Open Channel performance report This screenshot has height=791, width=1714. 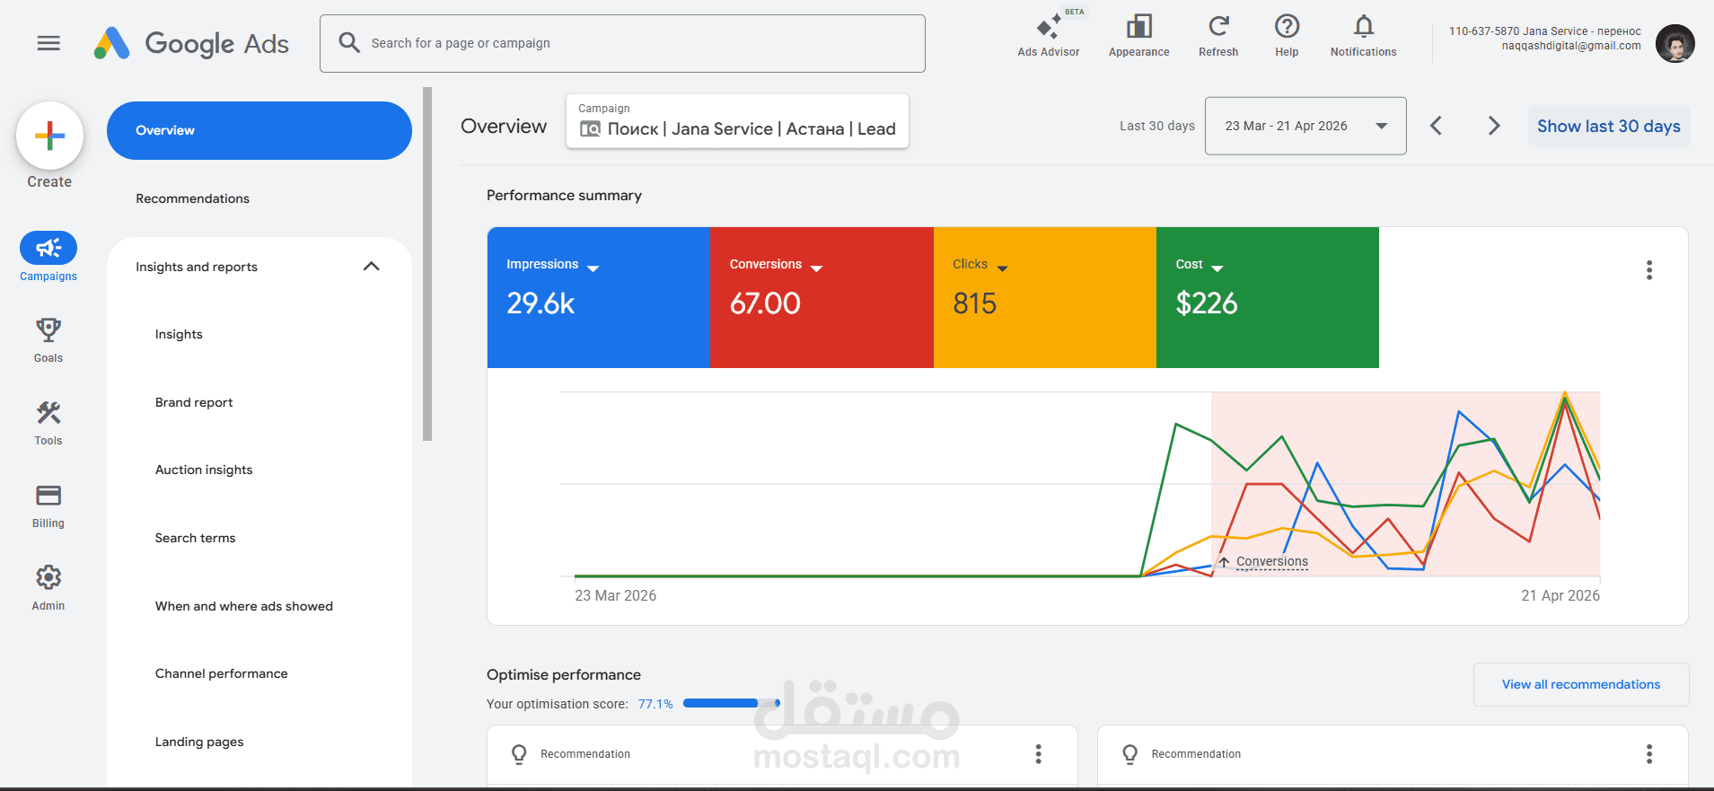(x=222, y=673)
